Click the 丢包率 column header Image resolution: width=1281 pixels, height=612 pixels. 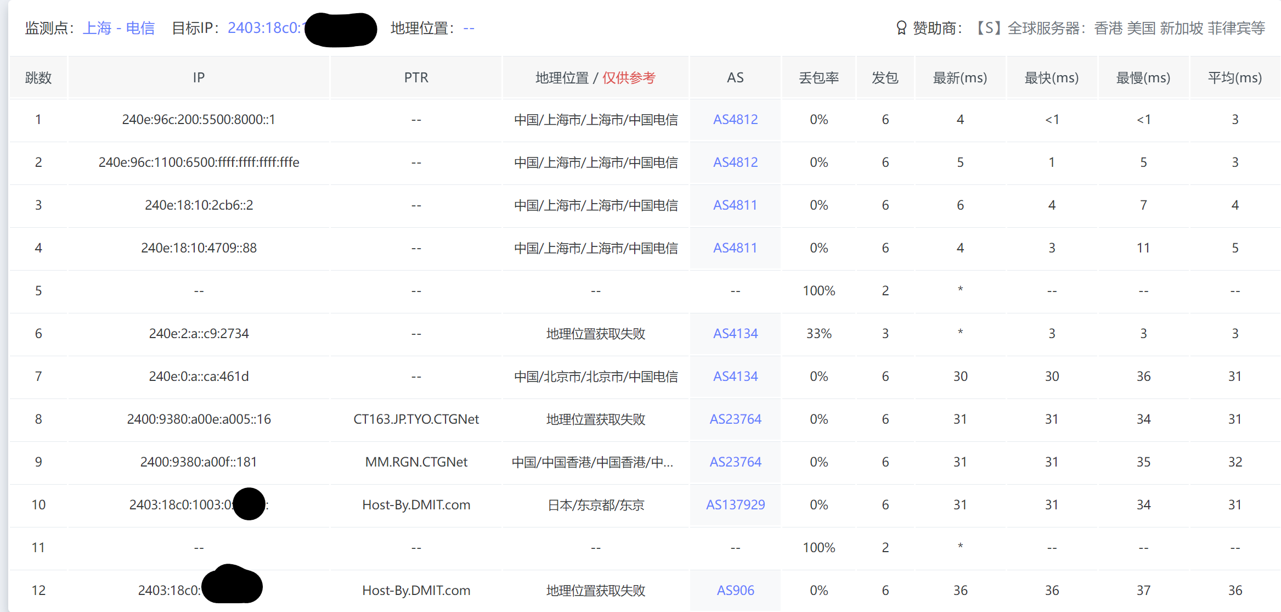click(x=819, y=78)
